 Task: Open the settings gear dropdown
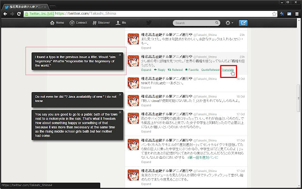229,23
